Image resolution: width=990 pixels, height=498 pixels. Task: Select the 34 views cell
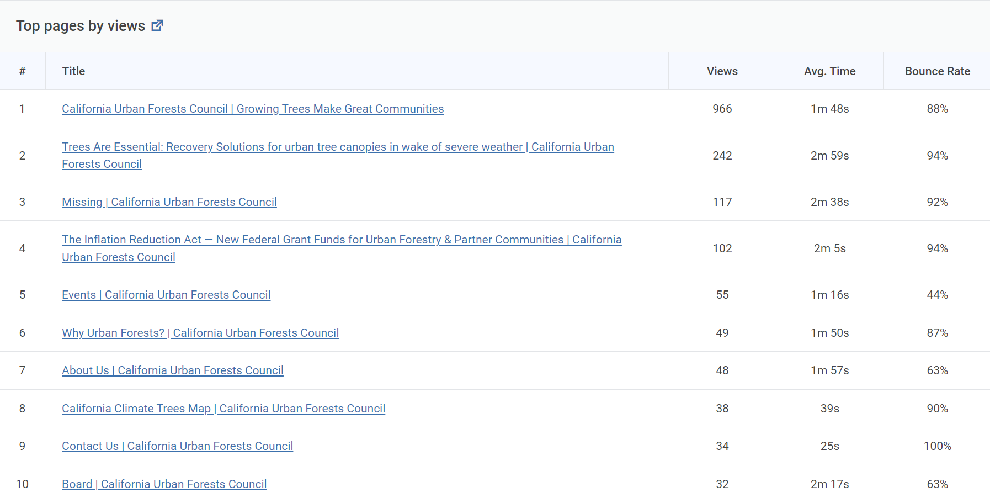coord(722,446)
